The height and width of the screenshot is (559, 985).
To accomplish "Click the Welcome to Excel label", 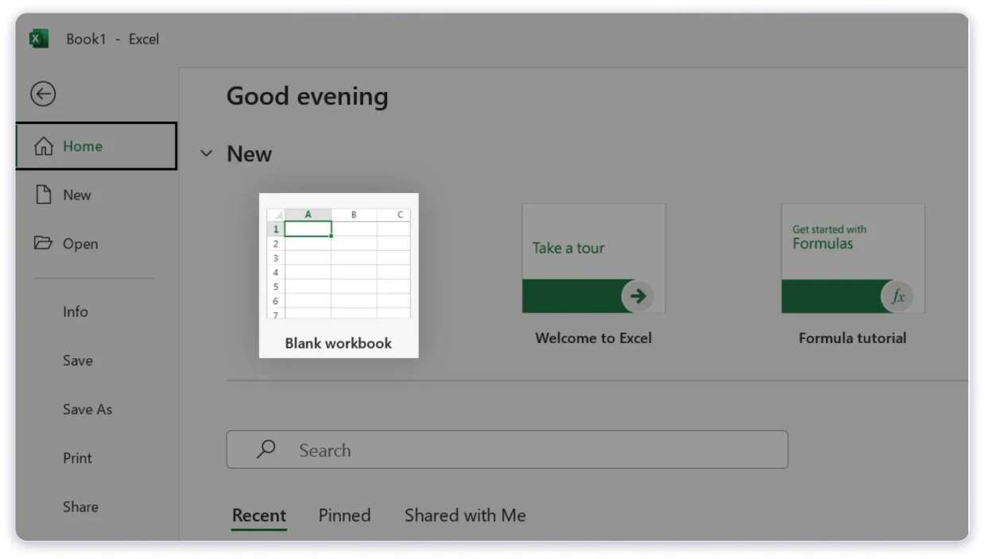I will tap(594, 337).
